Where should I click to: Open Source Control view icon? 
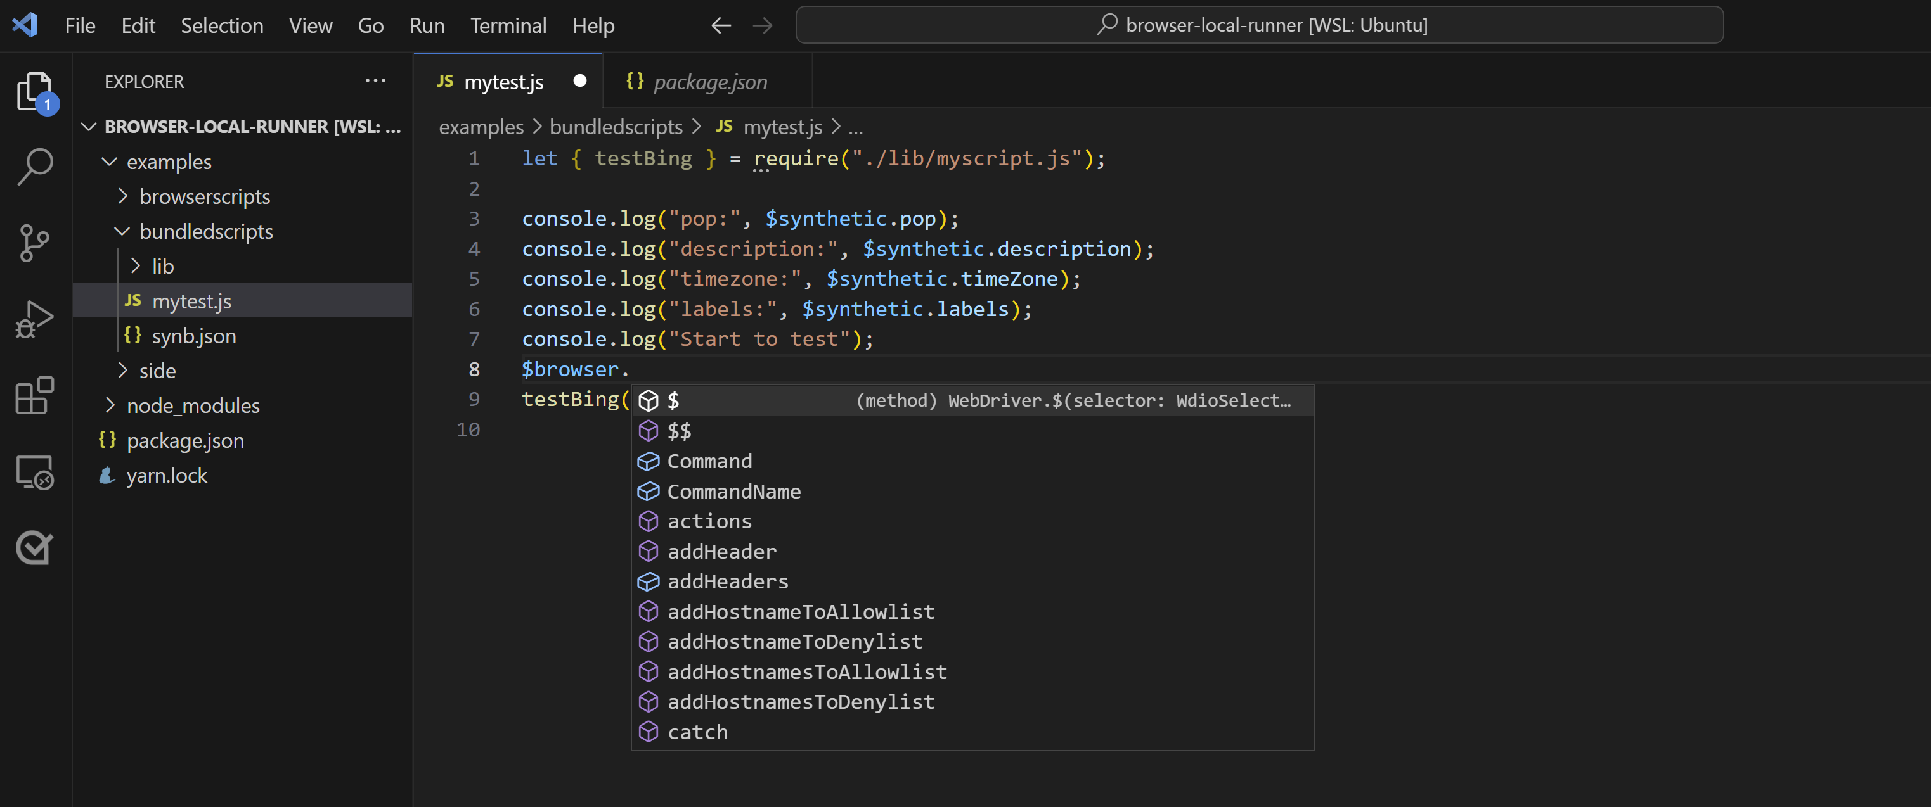(34, 243)
